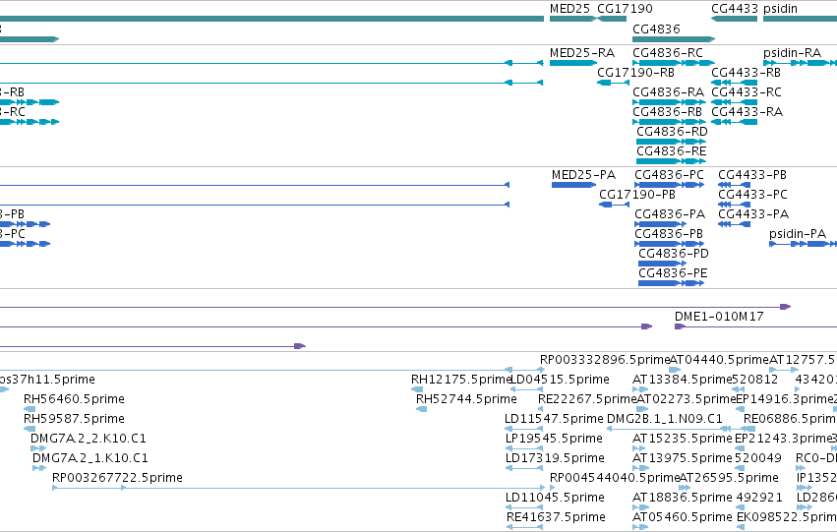Select protein CG4836-PA
The height and width of the screenshot is (532, 837).
point(670,214)
